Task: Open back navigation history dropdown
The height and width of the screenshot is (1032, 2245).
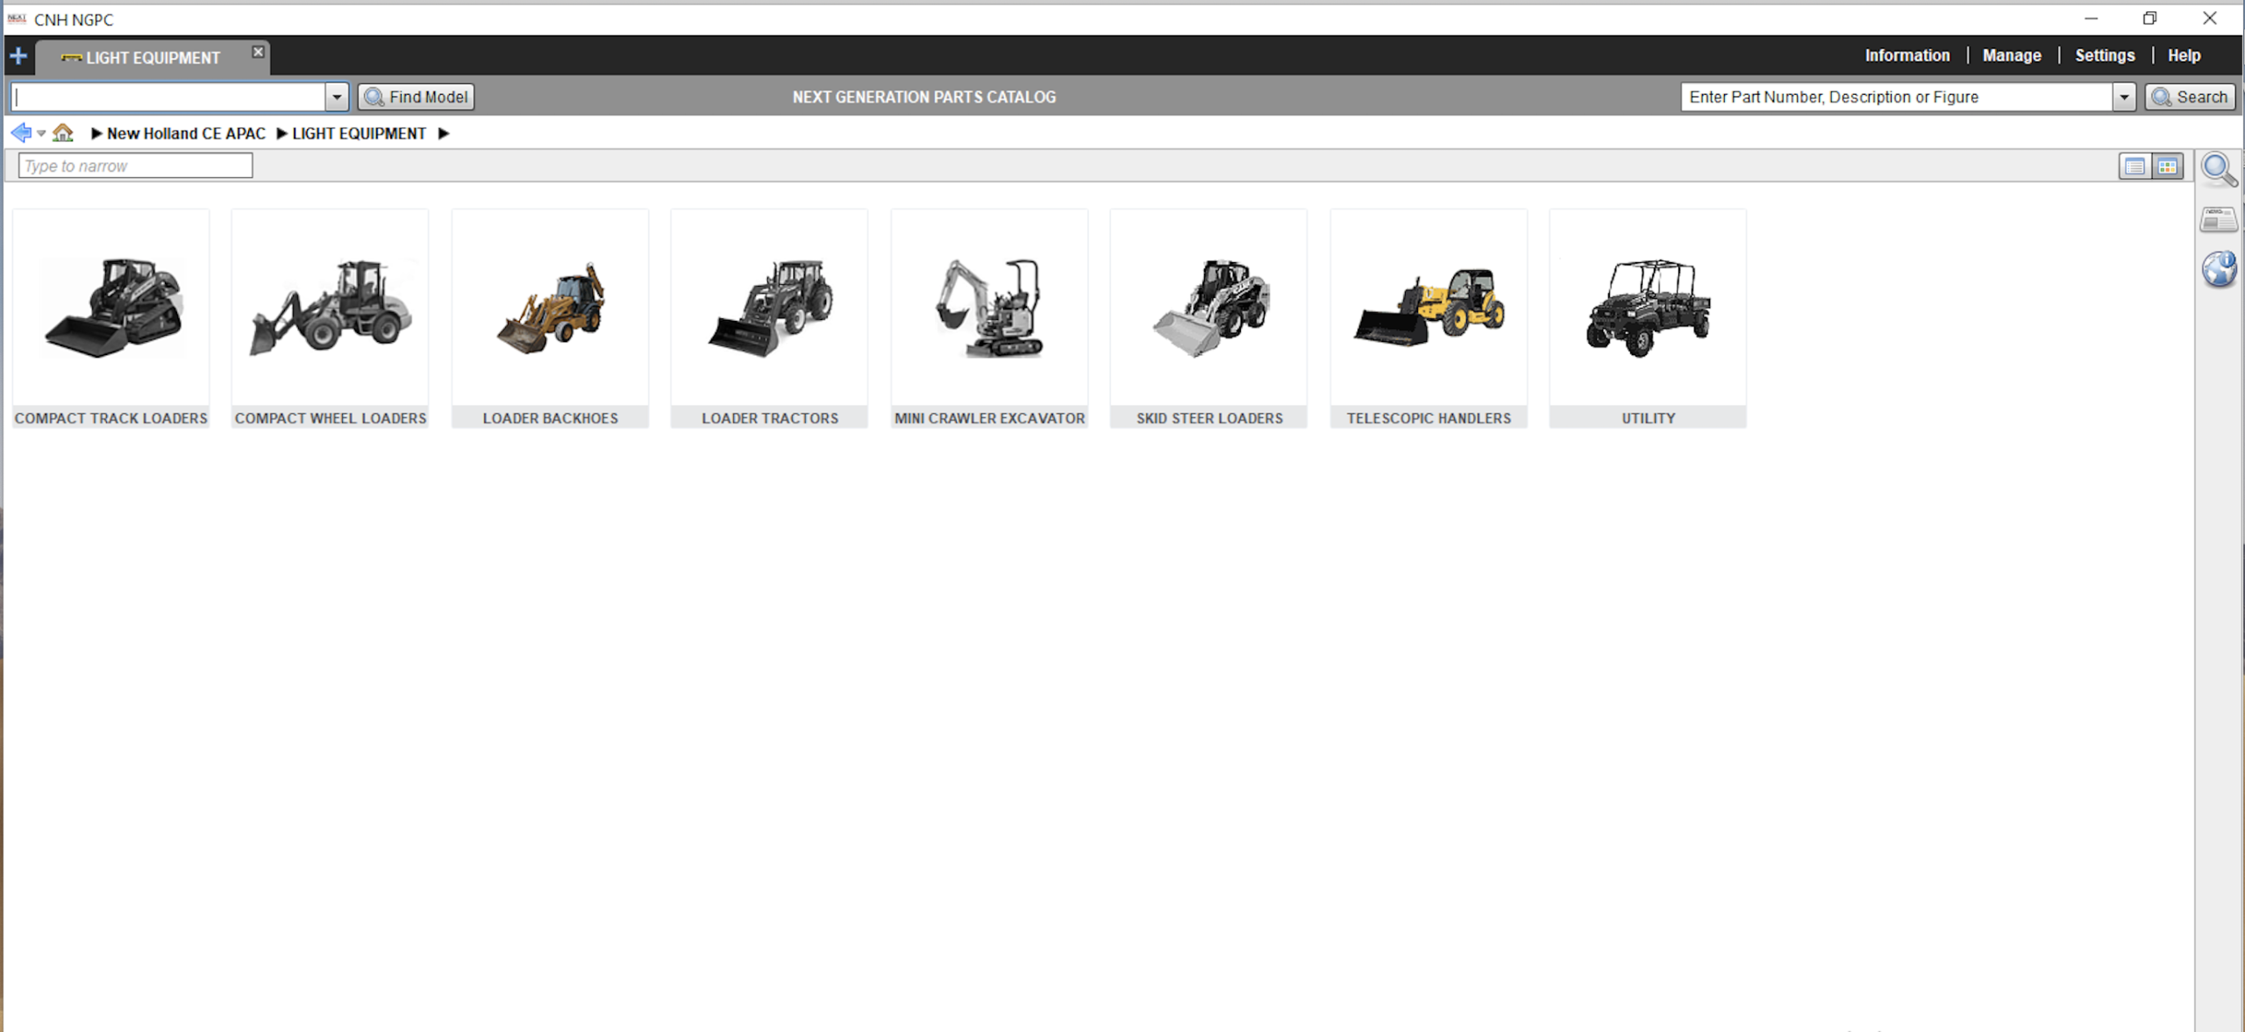Action: [x=41, y=134]
